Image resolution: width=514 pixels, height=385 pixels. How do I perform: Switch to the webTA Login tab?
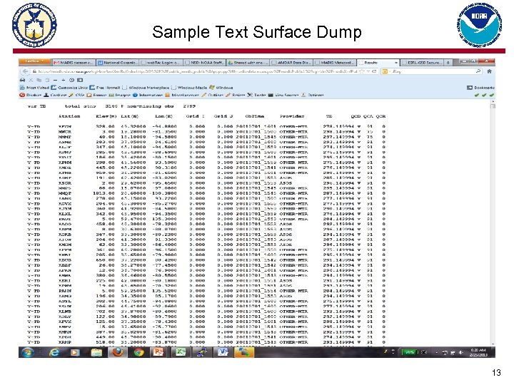pyautogui.click(x=161, y=62)
